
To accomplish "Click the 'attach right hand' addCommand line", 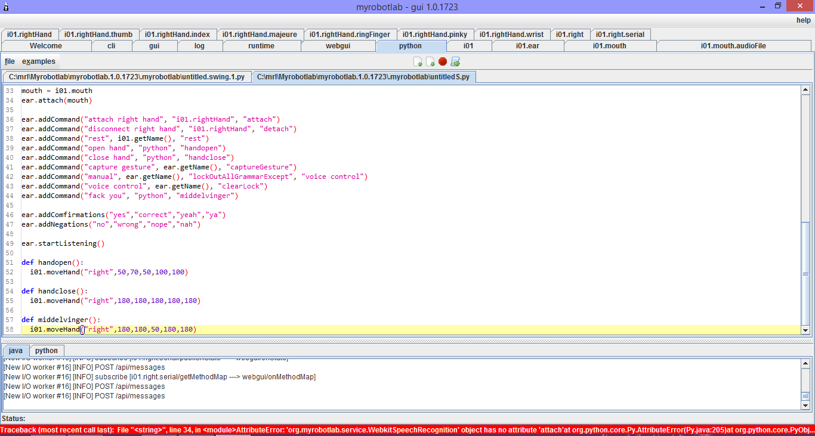I will [x=150, y=119].
